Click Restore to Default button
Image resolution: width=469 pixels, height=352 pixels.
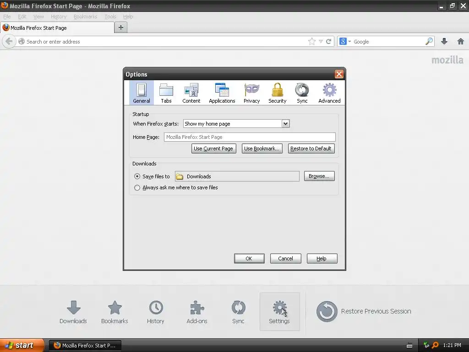(311, 148)
